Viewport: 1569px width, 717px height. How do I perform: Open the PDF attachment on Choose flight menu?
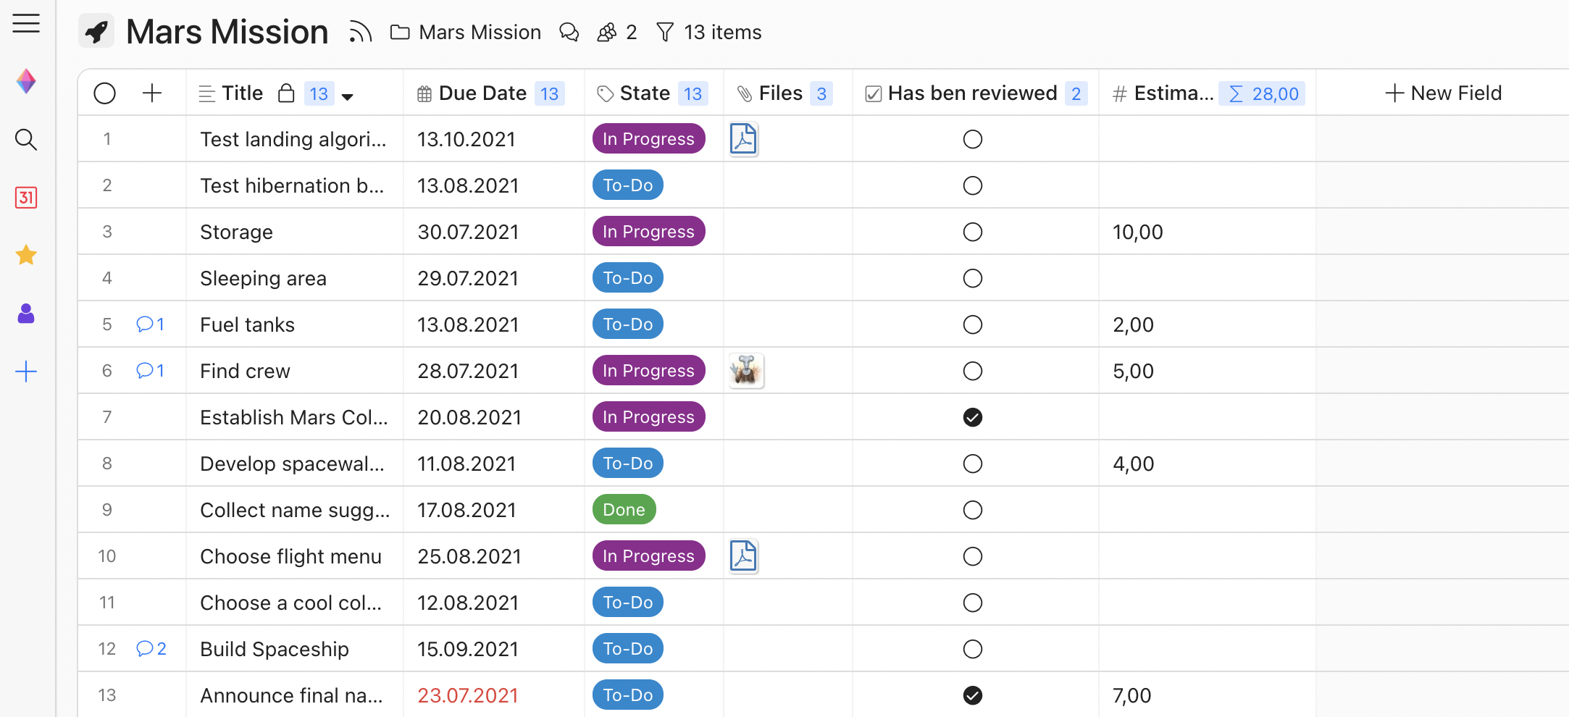(x=742, y=556)
